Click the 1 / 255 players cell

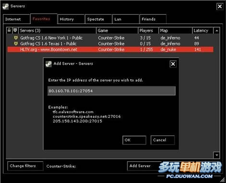146,49
